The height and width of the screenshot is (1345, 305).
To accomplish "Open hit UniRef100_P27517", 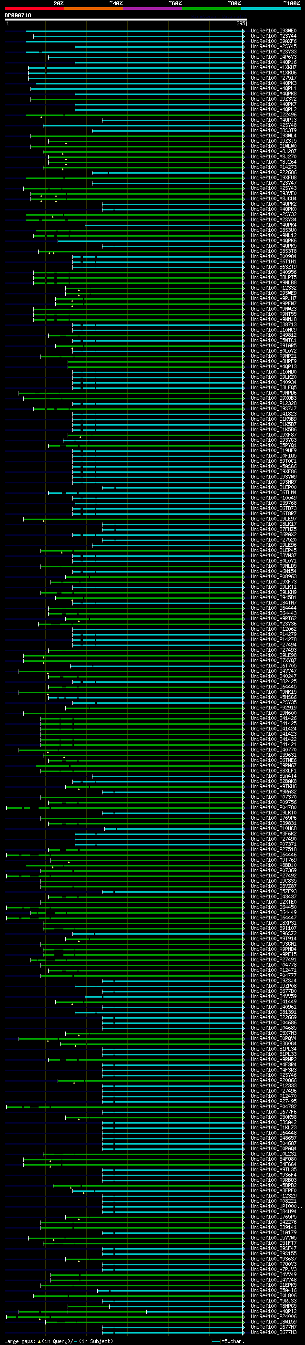I will (274, 78).
